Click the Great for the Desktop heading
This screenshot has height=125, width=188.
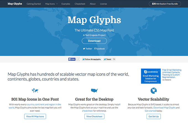point(94,99)
